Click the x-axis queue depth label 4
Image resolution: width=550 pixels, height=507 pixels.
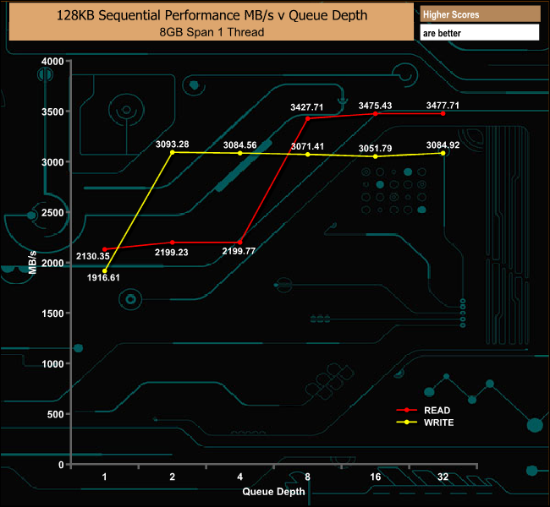[x=240, y=477]
